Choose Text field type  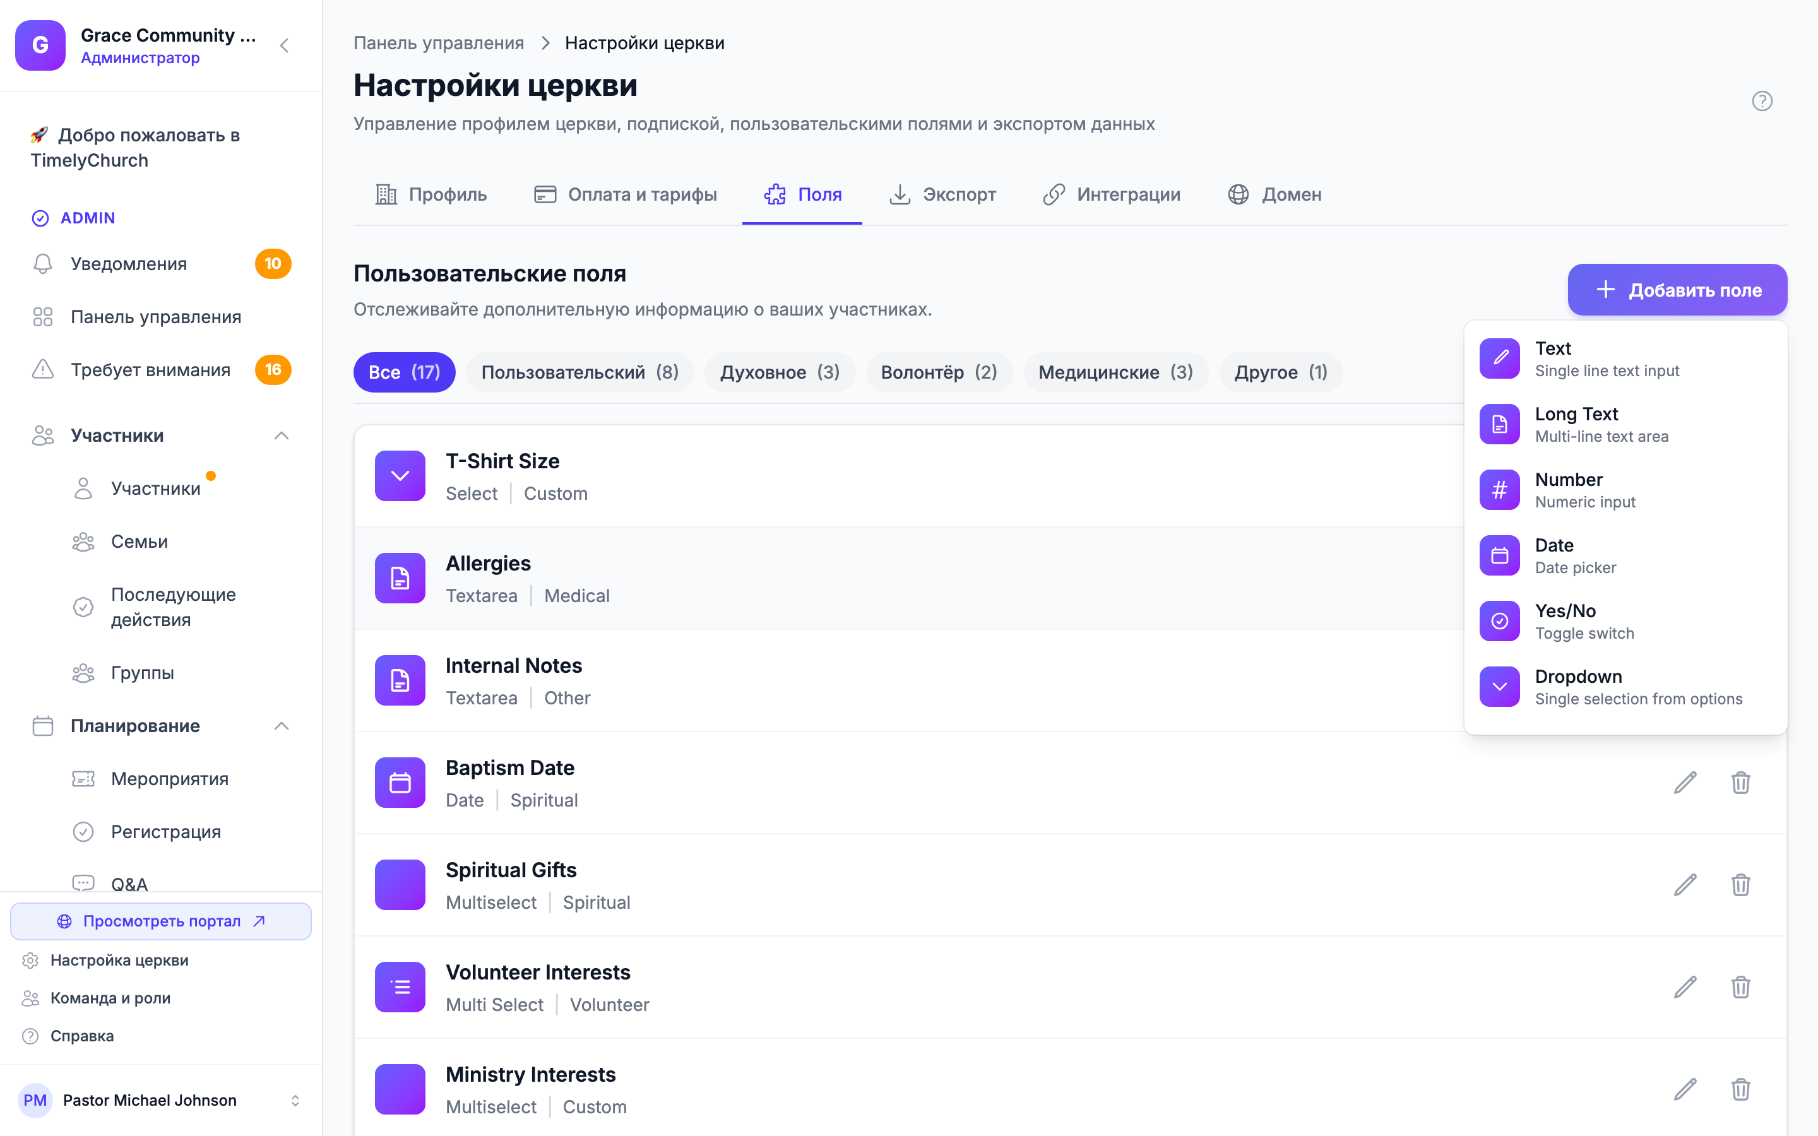click(1625, 359)
